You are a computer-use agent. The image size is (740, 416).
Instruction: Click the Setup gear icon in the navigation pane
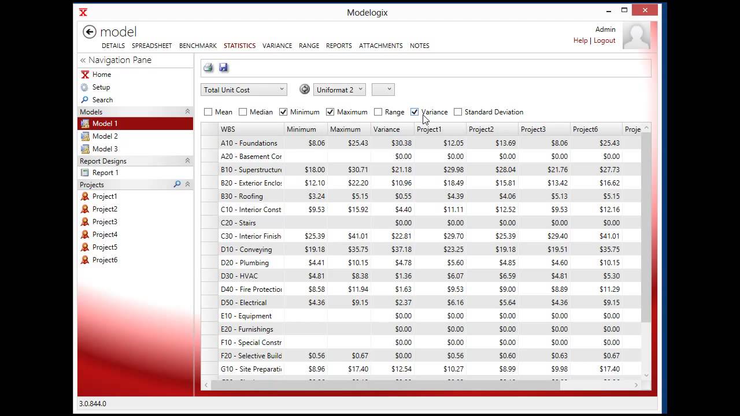(84, 87)
